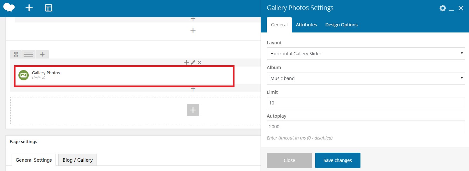Click the row drag handle lines icon
Screen dimensions: 469x171
(28, 54)
